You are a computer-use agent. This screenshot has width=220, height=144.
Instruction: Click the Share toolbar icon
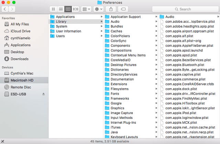[x=111, y=9]
